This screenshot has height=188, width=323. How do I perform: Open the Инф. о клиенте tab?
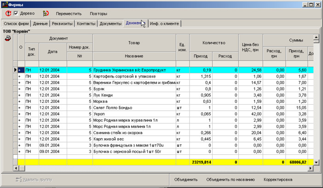164,23
